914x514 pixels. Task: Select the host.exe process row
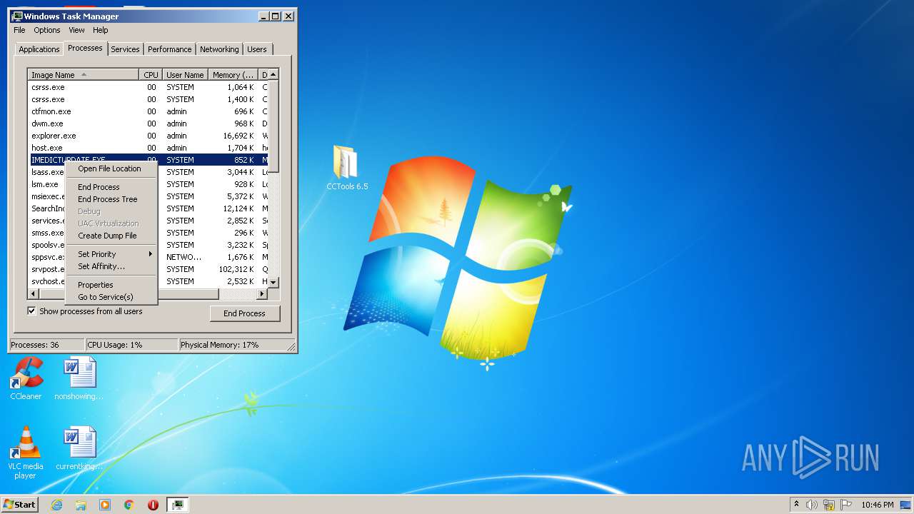(148, 148)
